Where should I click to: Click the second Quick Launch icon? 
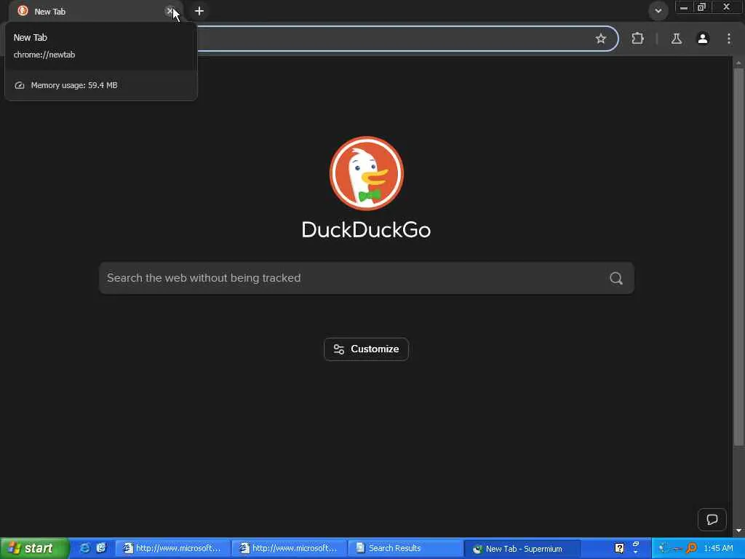100,549
